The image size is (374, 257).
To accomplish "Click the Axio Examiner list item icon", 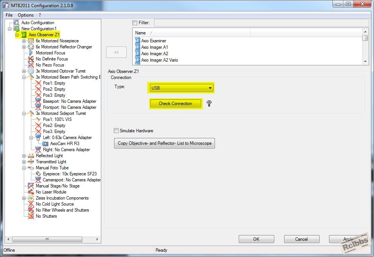I will pos(138,40).
